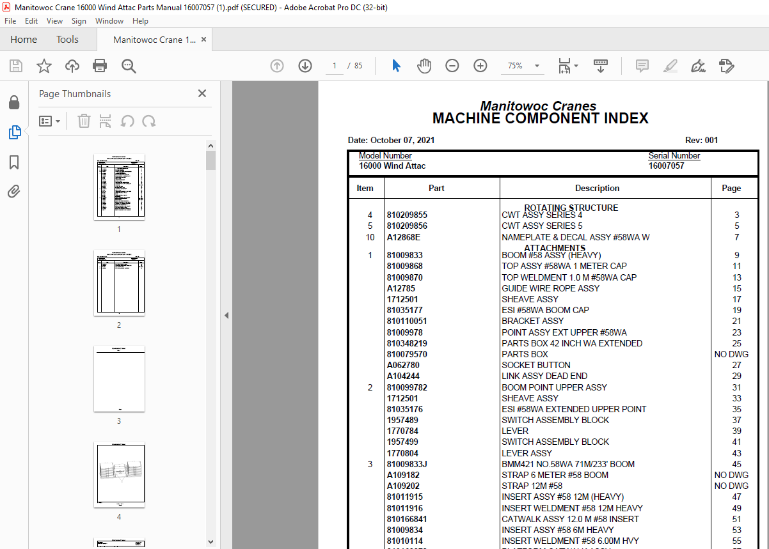The image size is (769, 549).
Task: Switch to the Tools tab
Action: [x=67, y=40]
